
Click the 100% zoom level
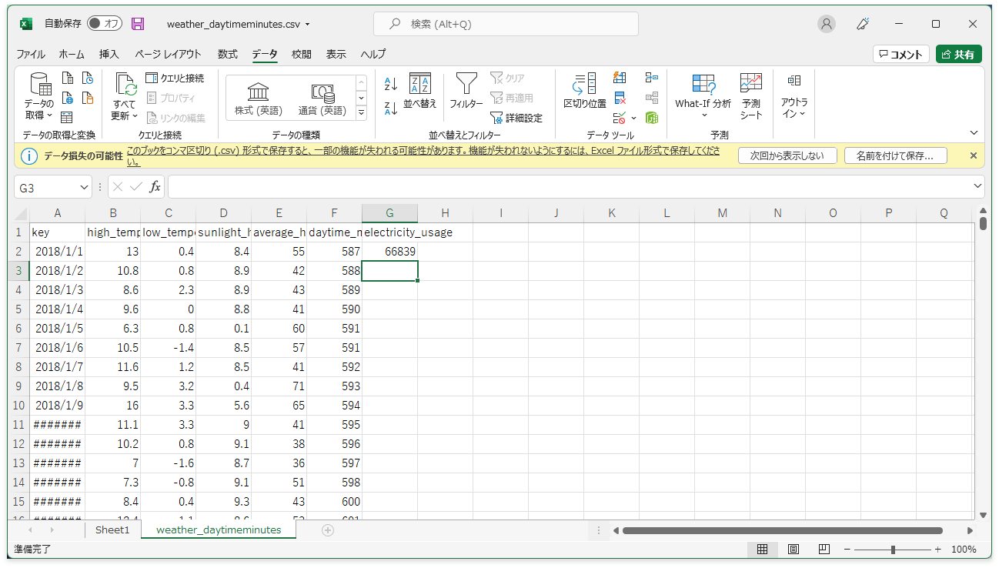[964, 550]
